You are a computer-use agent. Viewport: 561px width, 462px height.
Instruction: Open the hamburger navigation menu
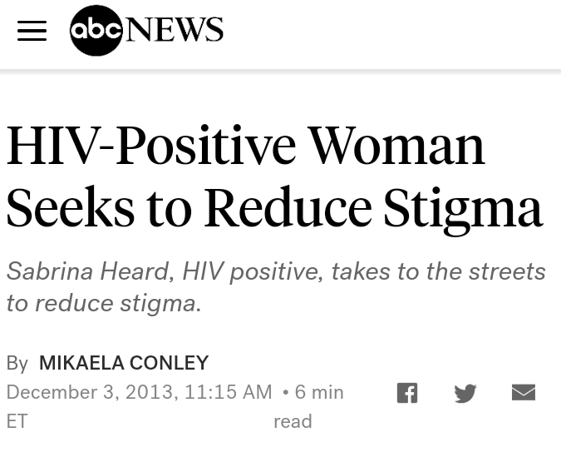pyautogui.click(x=32, y=31)
